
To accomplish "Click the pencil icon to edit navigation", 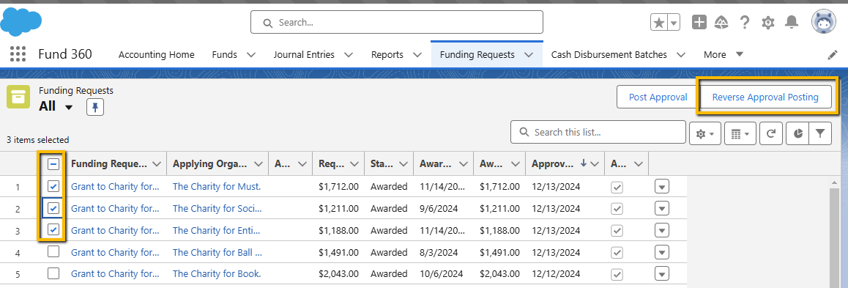I will pos(833,55).
